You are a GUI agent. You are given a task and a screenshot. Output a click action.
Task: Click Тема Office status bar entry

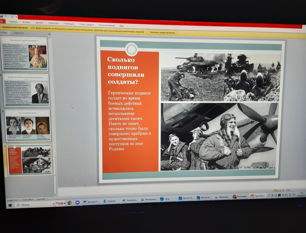[28, 200]
